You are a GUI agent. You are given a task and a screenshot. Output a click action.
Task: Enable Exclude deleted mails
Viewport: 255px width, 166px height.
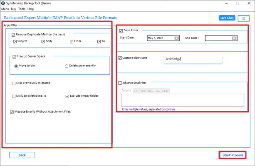click(x=14, y=96)
